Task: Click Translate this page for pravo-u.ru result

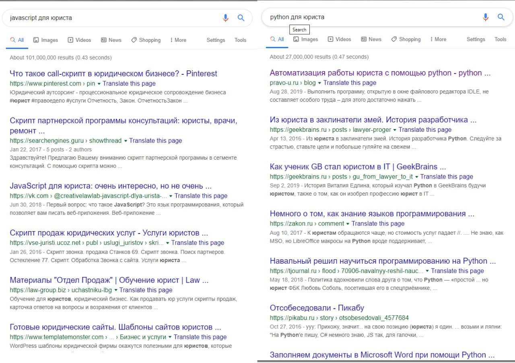Action: point(350,83)
